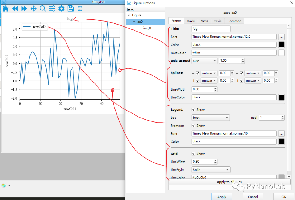
Task: Switch to the Common tab
Action: click(x=234, y=21)
